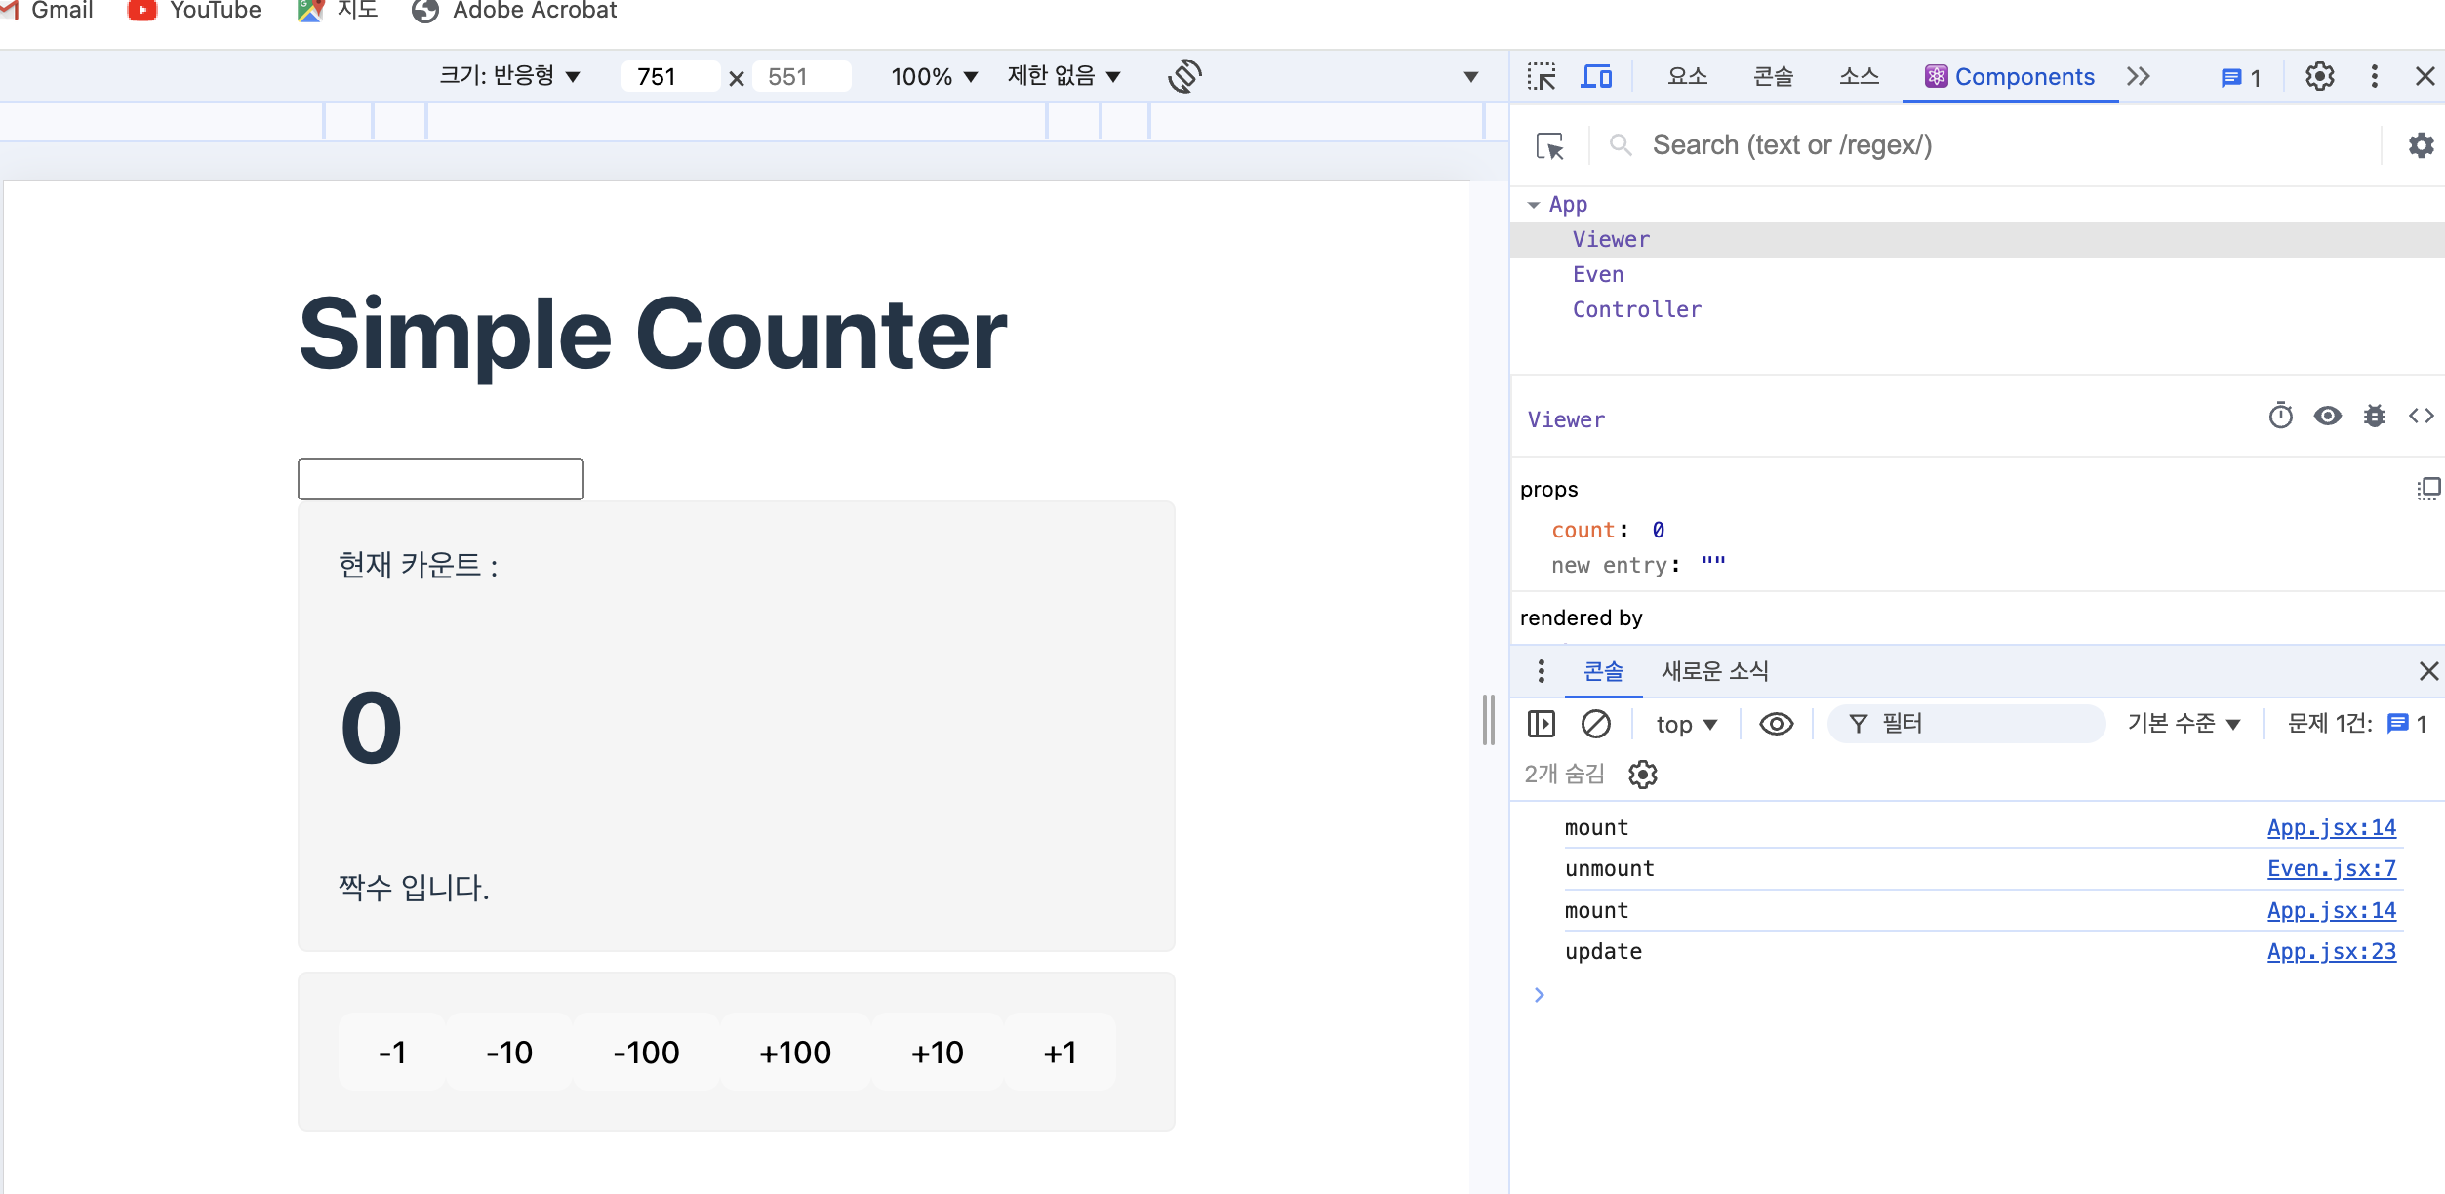This screenshot has height=1194, width=2445.
Task: Open the 100% zoom dropdown
Action: click(934, 76)
